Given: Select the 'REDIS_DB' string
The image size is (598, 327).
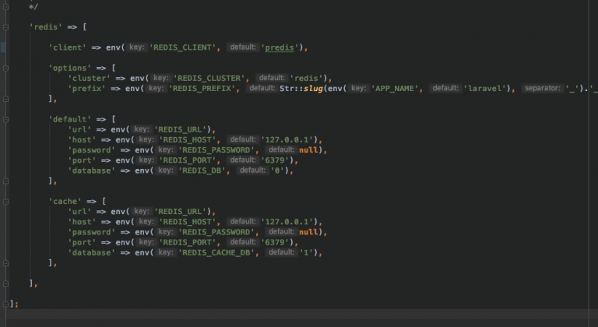Looking at the screenshot, I should 202,171.
